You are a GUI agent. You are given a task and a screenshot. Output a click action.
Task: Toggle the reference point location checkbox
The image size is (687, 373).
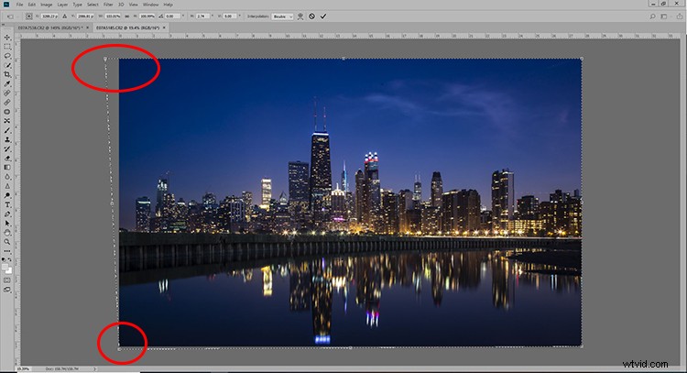[x=29, y=16]
